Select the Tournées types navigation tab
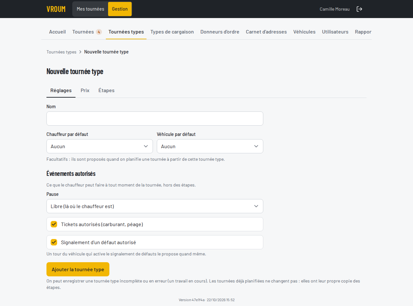413x306 pixels. (x=126, y=32)
